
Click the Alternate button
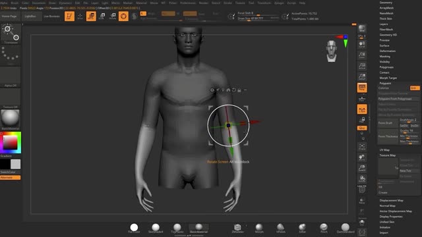pos(11,177)
